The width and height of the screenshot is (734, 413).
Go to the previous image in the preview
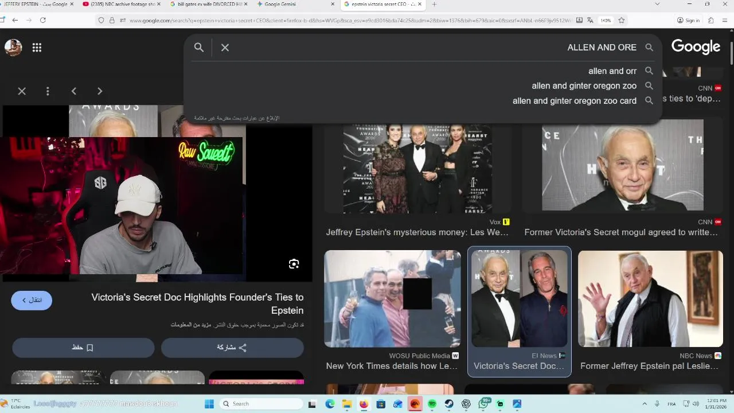click(x=74, y=91)
